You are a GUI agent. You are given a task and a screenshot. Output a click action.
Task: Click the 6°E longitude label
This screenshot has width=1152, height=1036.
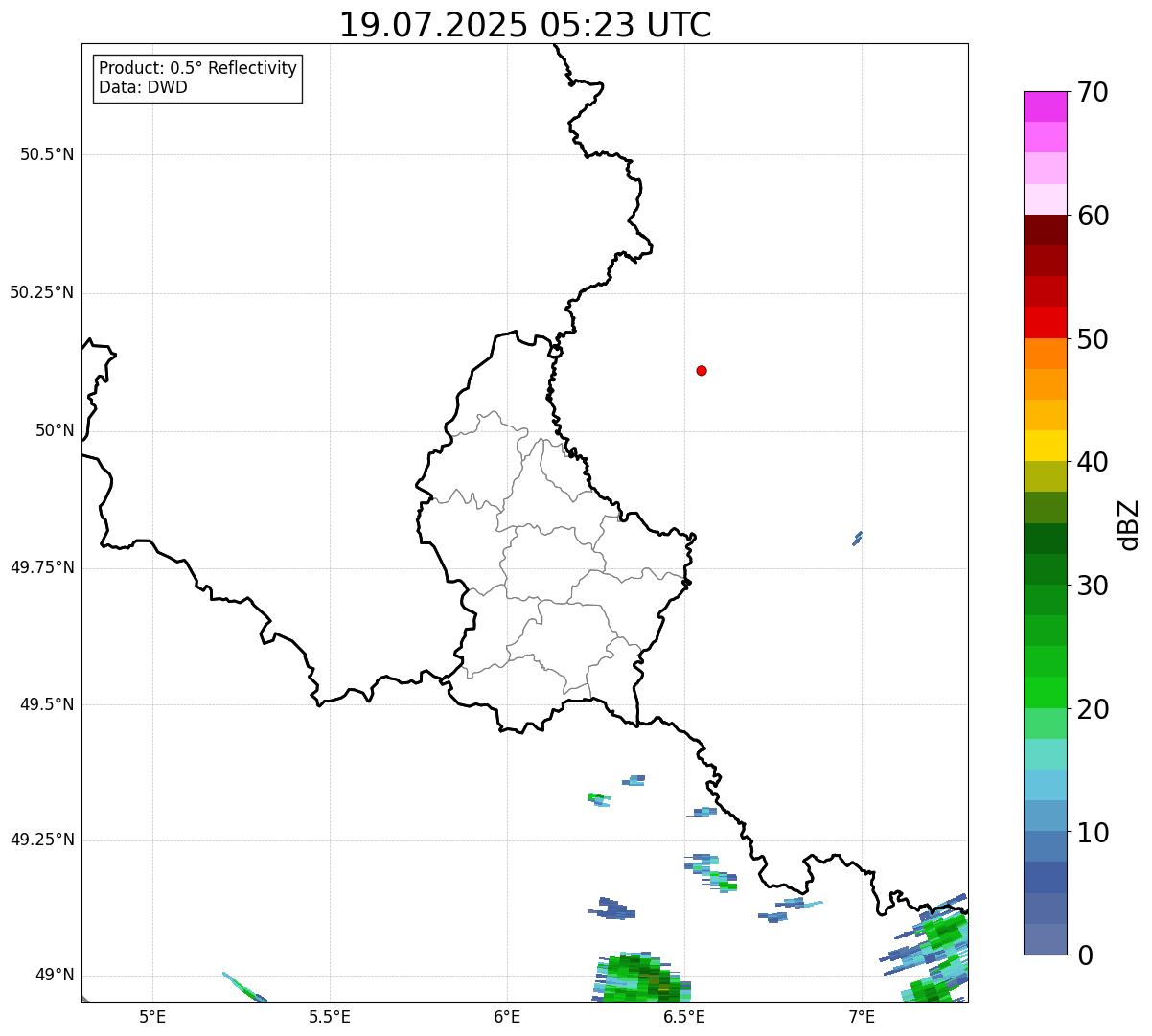point(507,1016)
